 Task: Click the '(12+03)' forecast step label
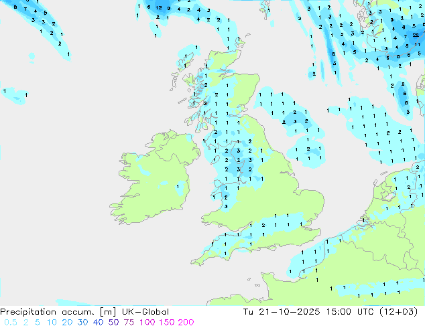(398, 312)
